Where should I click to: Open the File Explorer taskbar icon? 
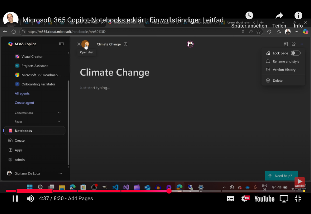point(62,187)
